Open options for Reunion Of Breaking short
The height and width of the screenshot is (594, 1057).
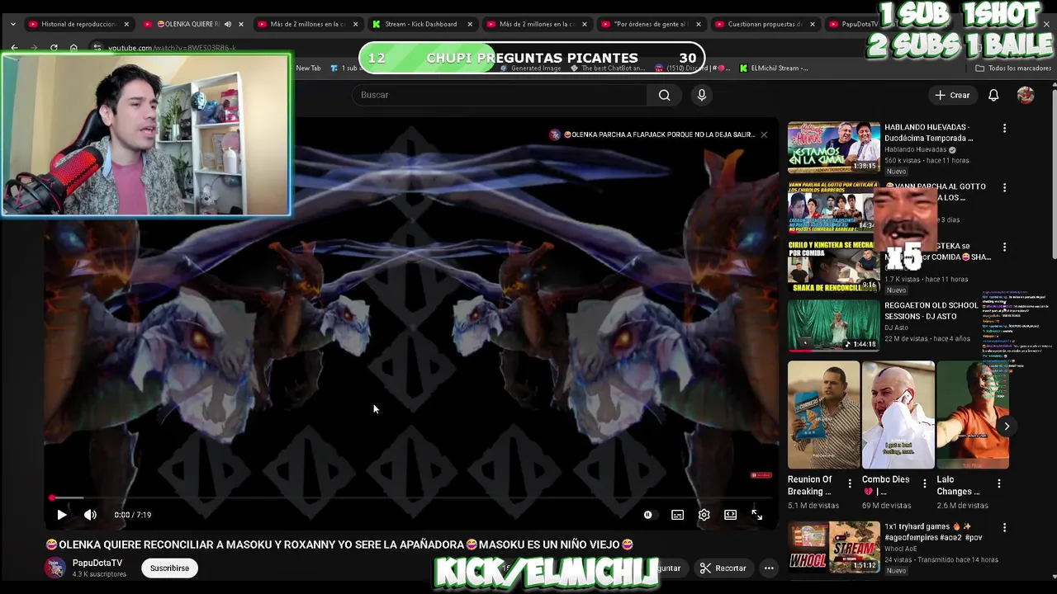[x=850, y=483]
